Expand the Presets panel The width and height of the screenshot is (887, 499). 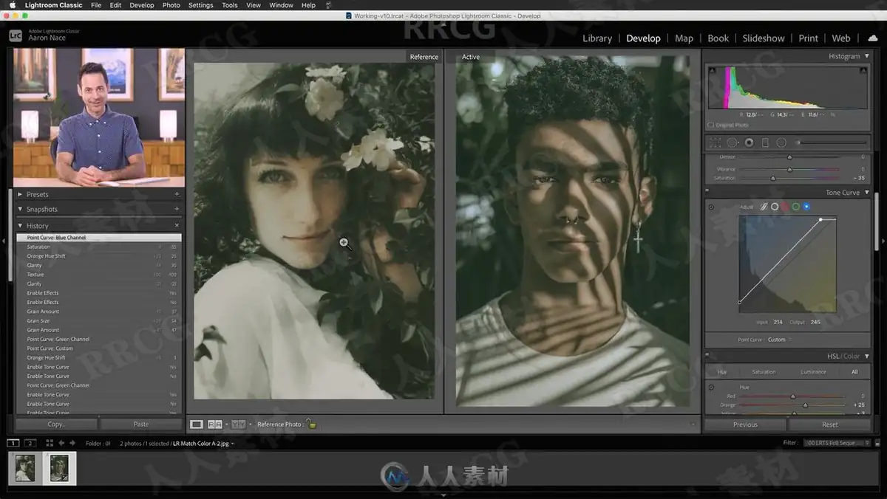coord(20,194)
